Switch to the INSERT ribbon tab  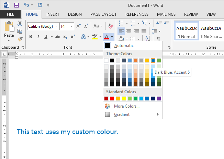coord(53,14)
